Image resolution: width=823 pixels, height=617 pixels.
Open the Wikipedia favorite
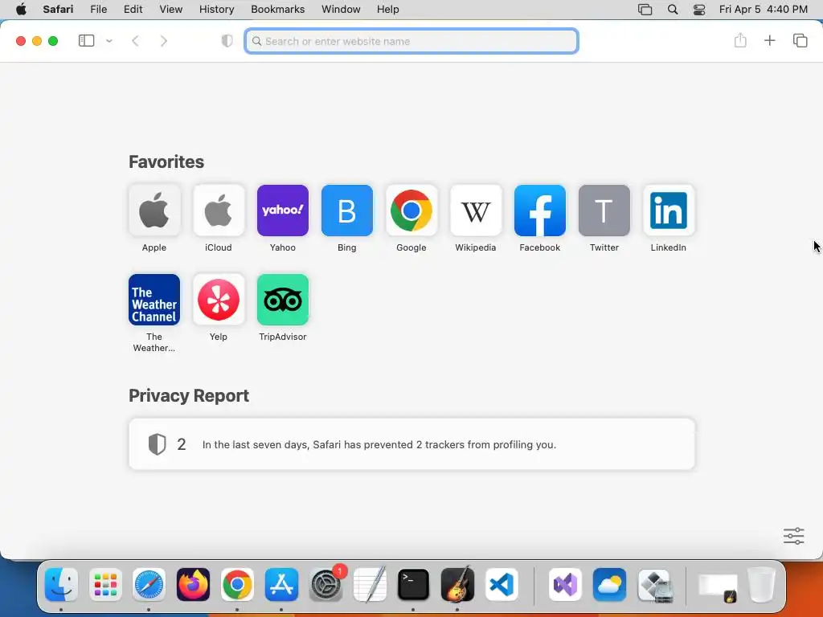(x=476, y=210)
